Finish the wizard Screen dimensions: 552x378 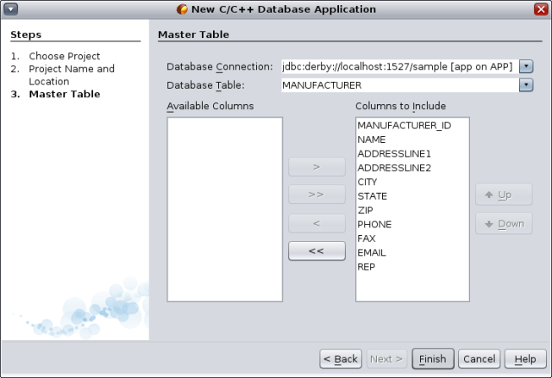(x=433, y=359)
